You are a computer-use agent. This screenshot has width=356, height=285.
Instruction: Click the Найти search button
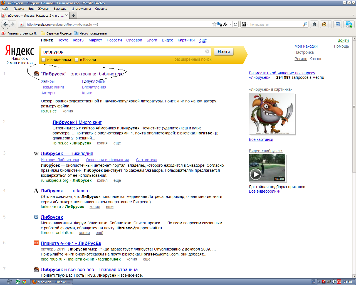[x=224, y=51]
